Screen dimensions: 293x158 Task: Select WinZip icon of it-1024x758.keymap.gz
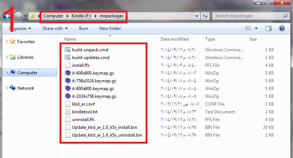point(68,96)
